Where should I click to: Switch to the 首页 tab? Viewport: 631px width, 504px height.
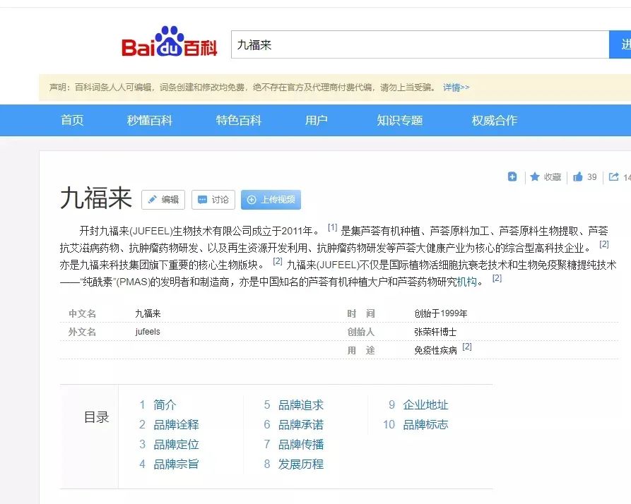(72, 120)
